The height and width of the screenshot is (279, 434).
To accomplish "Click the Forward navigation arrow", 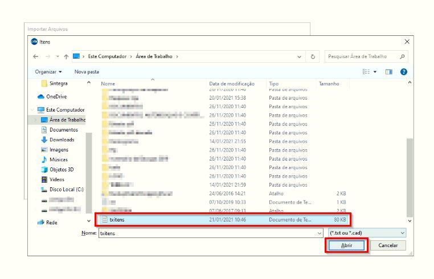I will coord(48,56).
